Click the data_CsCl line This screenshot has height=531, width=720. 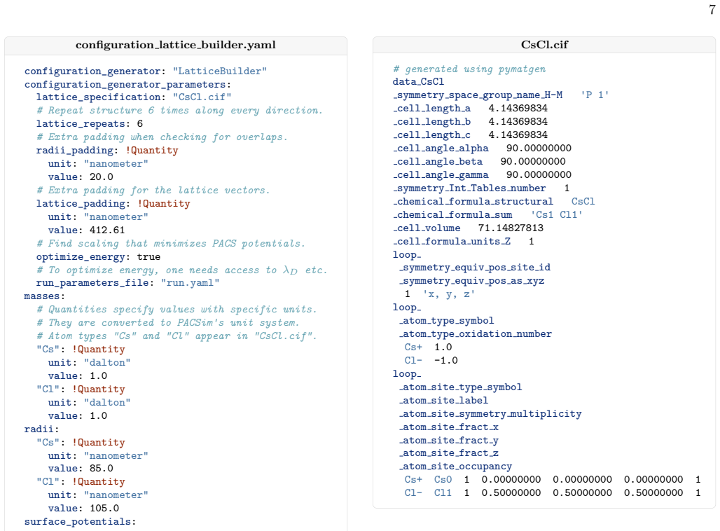(418, 82)
